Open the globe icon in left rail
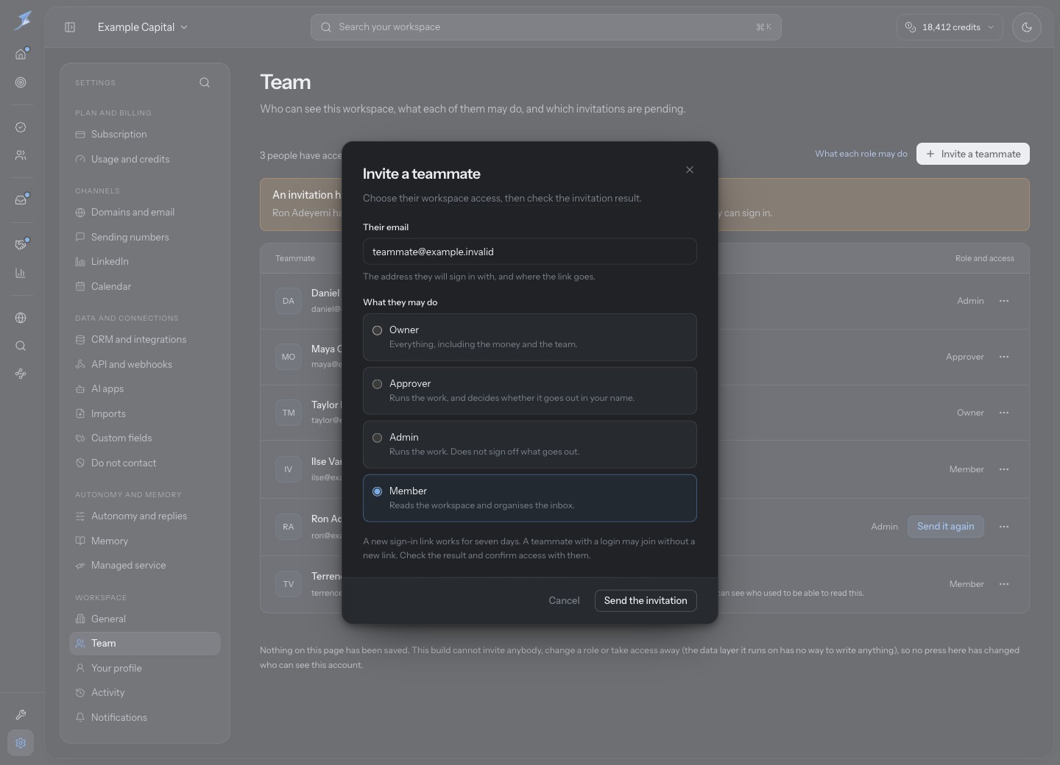Viewport: 1060px width, 765px height. click(21, 318)
